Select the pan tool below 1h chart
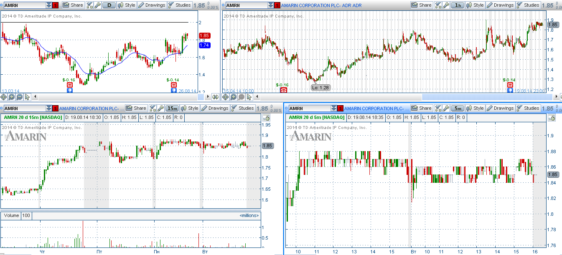Viewport: 562px width, 255px height. click(x=226, y=97)
